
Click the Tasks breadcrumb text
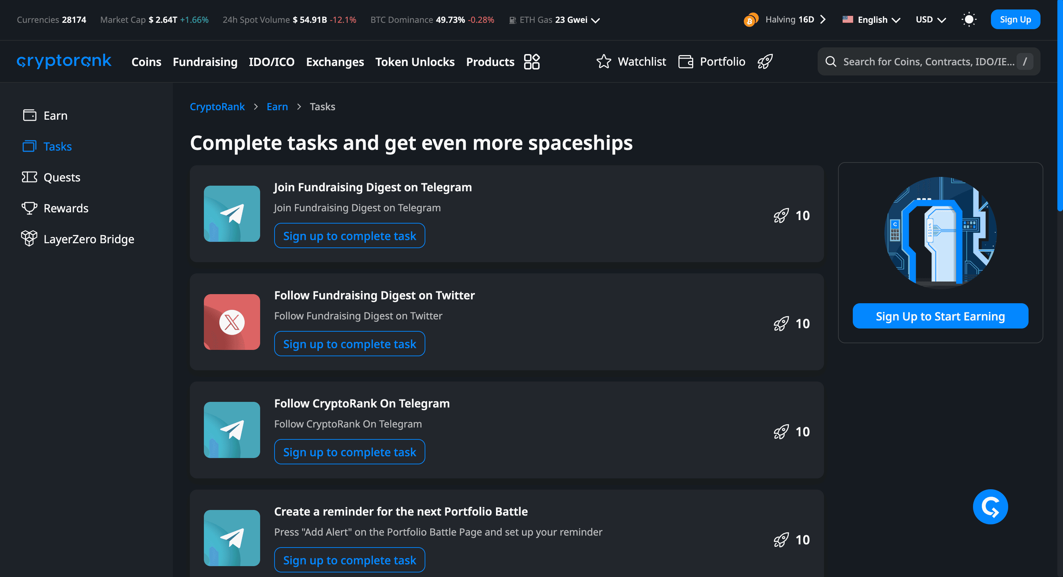pyautogui.click(x=322, y=107)
